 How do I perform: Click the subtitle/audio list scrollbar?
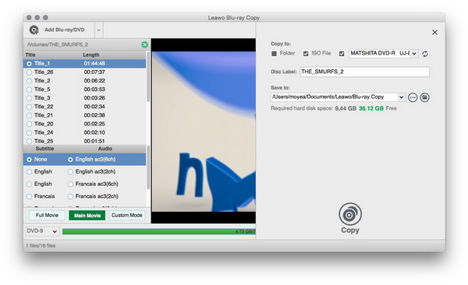coord(147,168)
